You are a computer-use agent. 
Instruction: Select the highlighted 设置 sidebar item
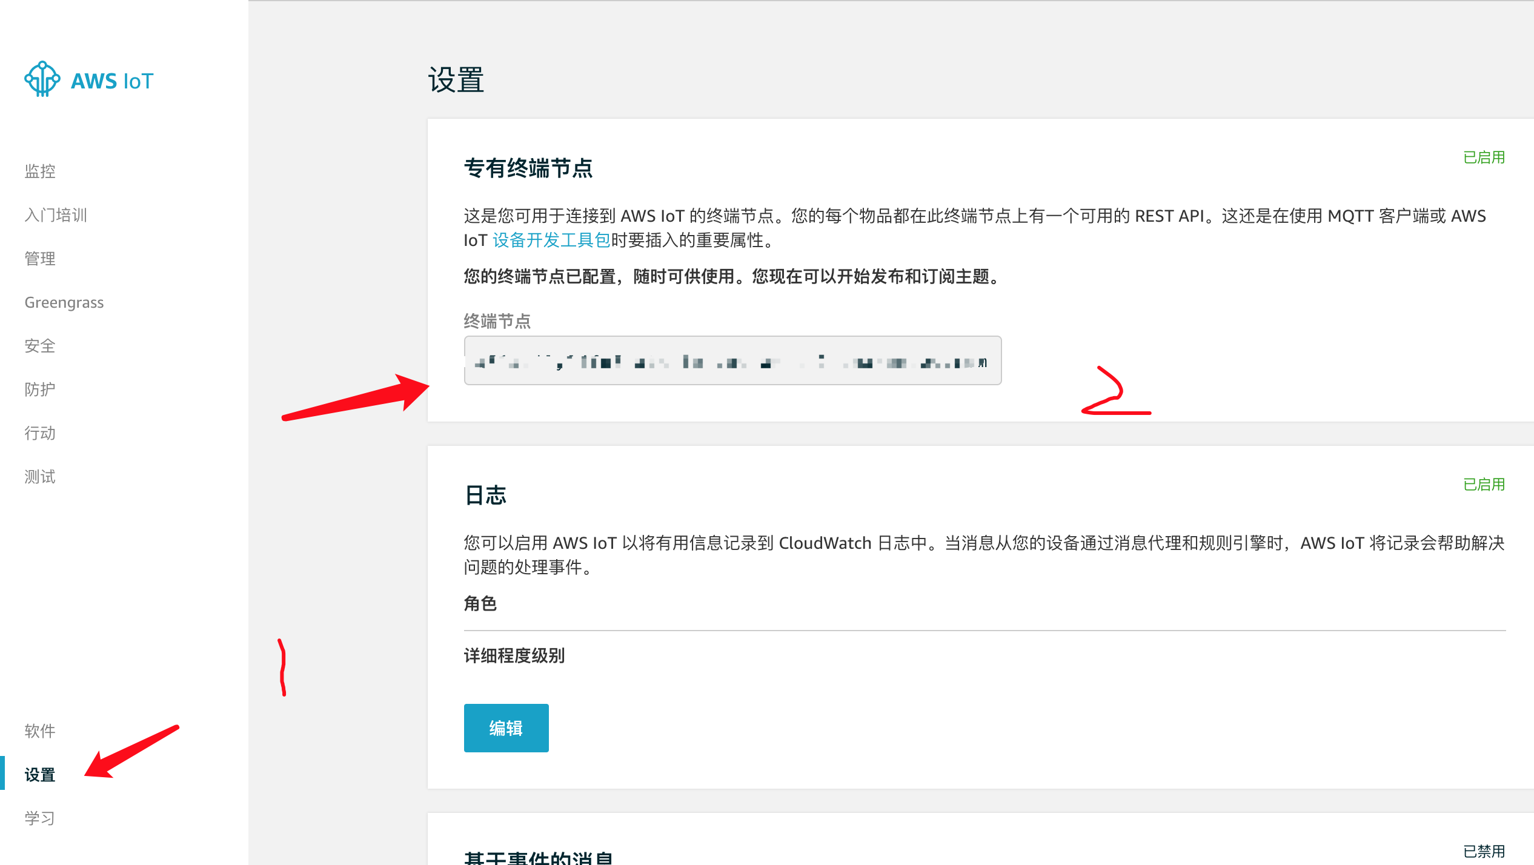point(39,775)
